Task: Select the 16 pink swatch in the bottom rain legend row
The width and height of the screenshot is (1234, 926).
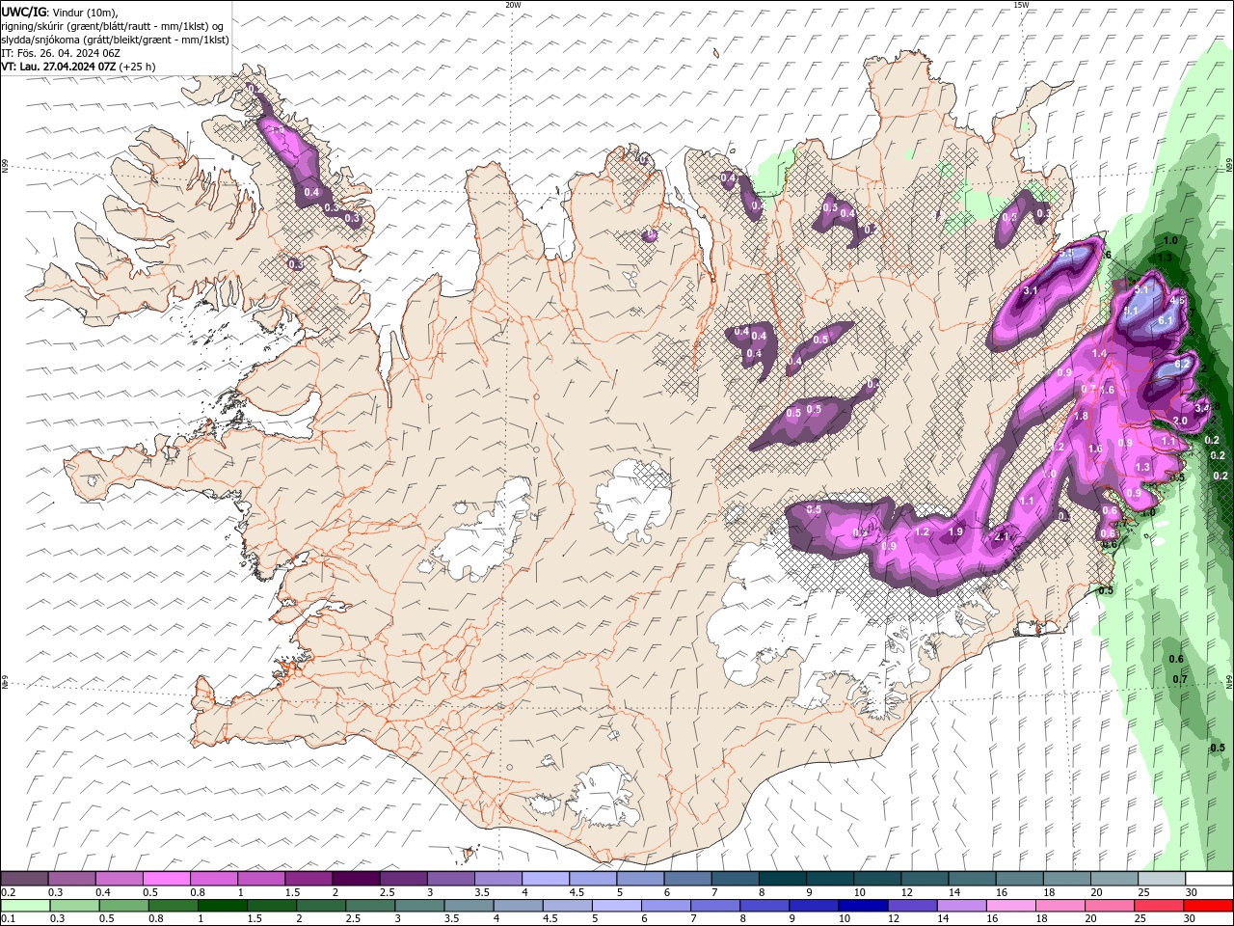Action: click(x=1010, y=906)
